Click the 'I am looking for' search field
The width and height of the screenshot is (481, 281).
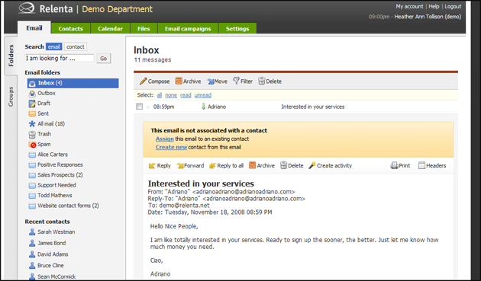click(x=60, y=58)
